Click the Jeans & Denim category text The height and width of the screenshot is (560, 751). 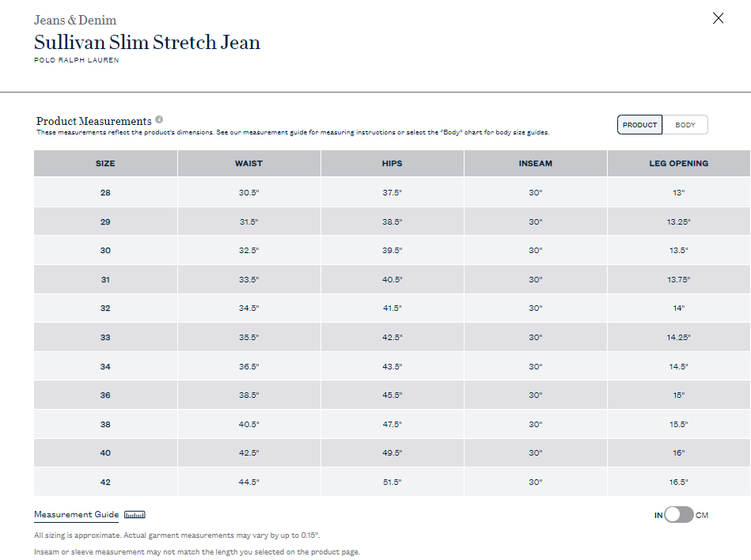(x=75, y=20)
